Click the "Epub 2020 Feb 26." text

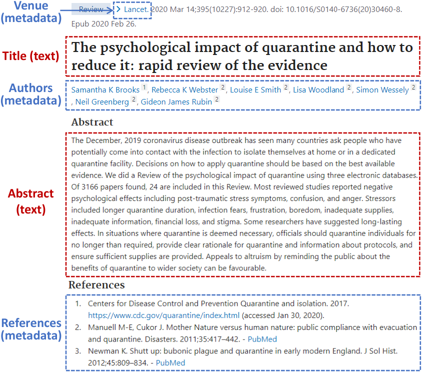103,24
